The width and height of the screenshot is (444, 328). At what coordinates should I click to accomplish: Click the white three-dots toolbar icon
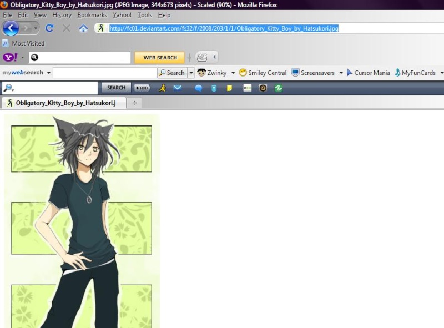click(x=247, y=88)
